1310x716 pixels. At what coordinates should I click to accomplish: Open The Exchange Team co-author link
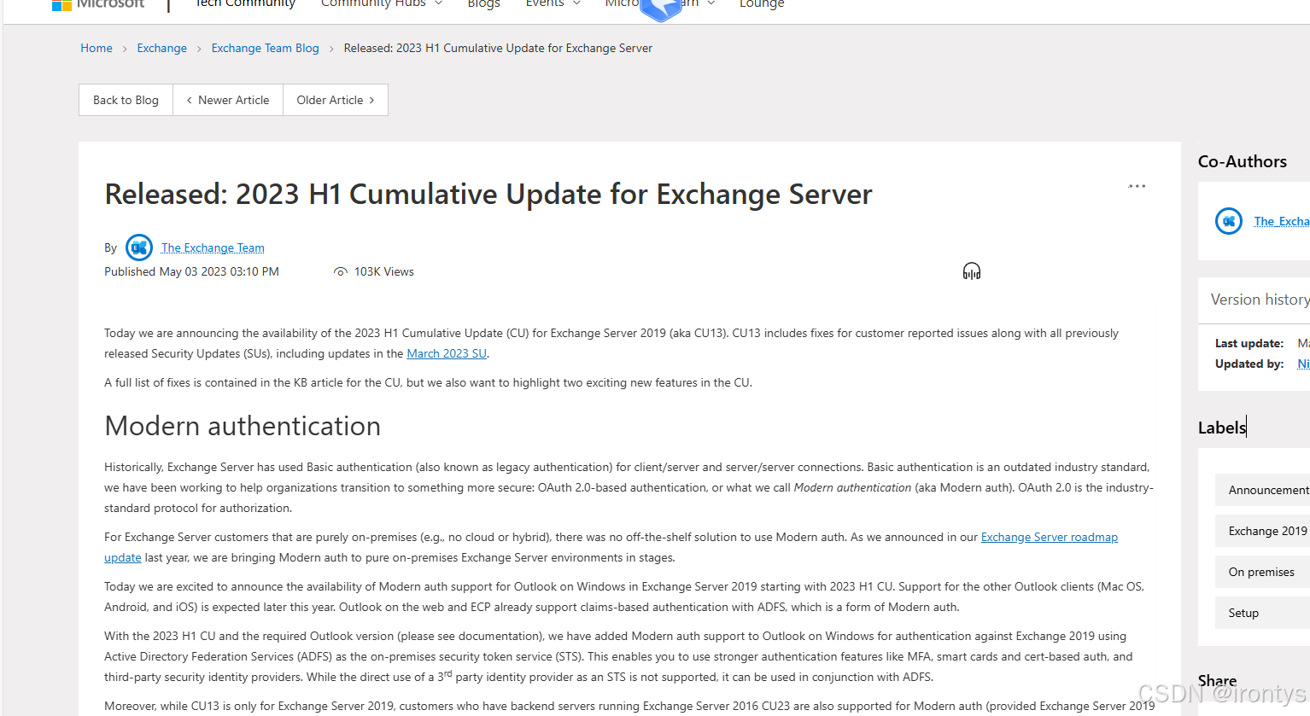click(1281, 221)
